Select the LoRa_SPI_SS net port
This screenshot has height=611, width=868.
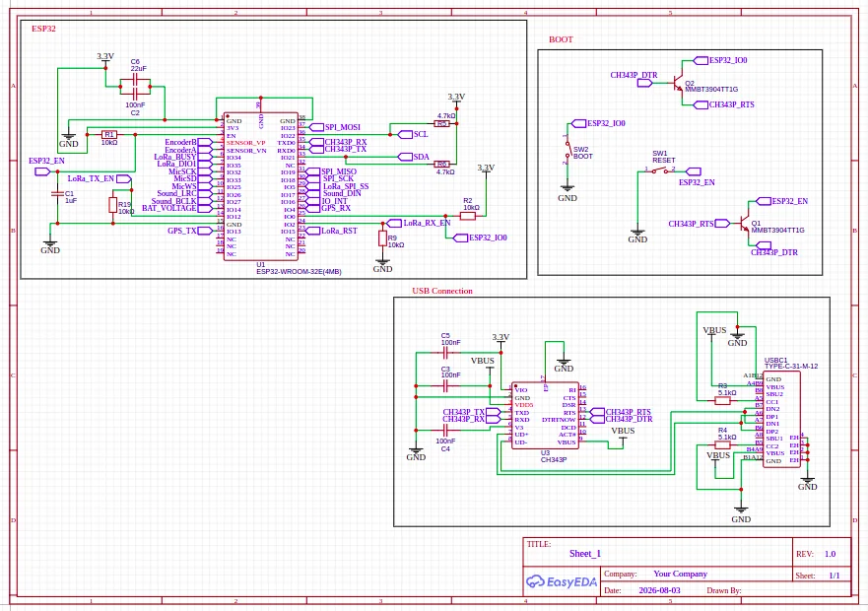[x=337, y=186]
